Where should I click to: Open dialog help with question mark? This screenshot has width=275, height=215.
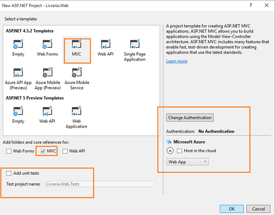pos(251,5)
